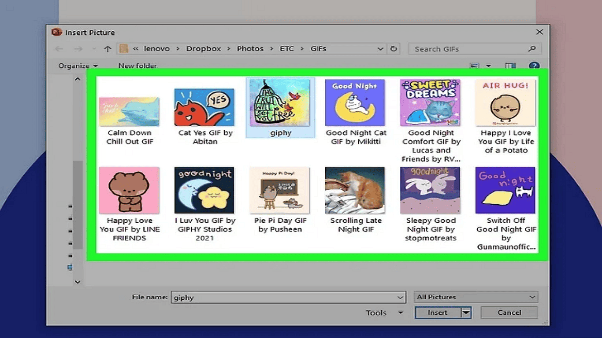
Task: Create a New folder
Action: coord(137,66)
